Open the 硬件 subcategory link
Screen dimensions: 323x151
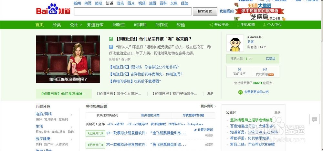point(39,119)
